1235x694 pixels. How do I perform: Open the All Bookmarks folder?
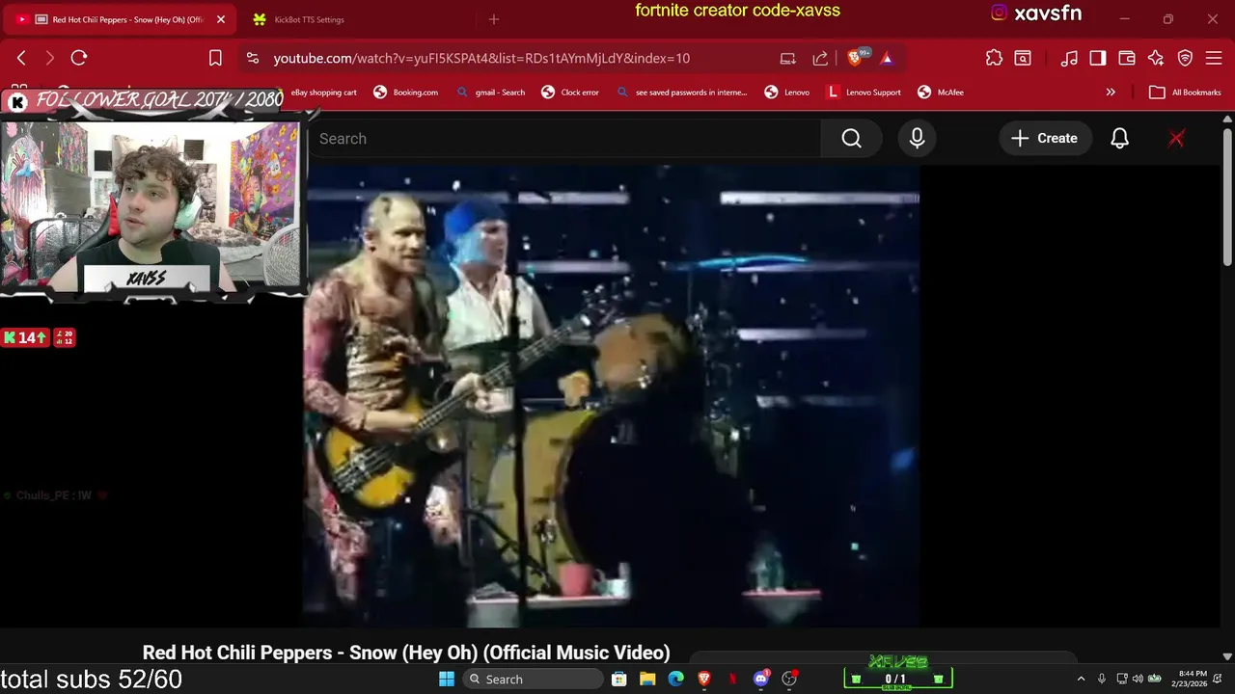pos(1185,93)
